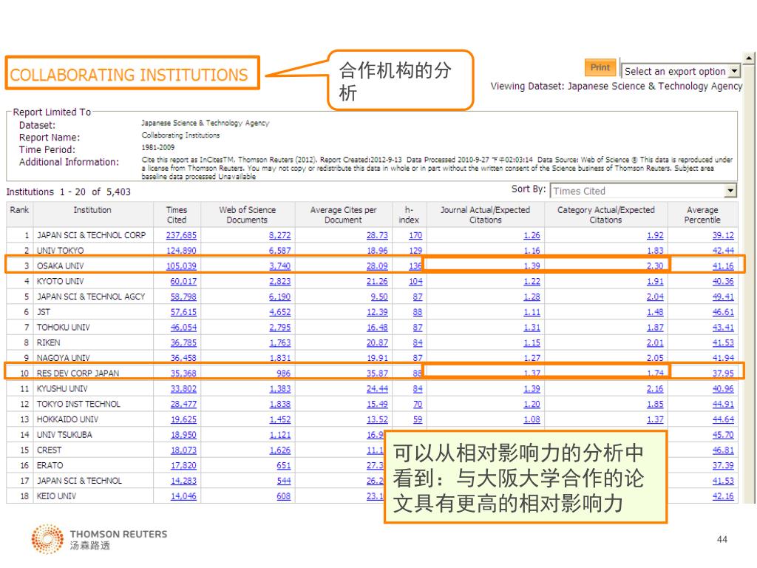The height and width of the screenshot is (568, 757).
Task: Select the HOKKAIDO UNIV institution name
Action: click(67, 420)
